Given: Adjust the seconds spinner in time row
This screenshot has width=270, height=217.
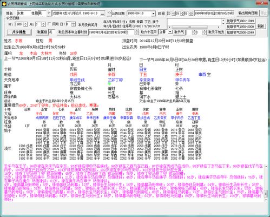Looking at the screenshot, I should (191, 14).
